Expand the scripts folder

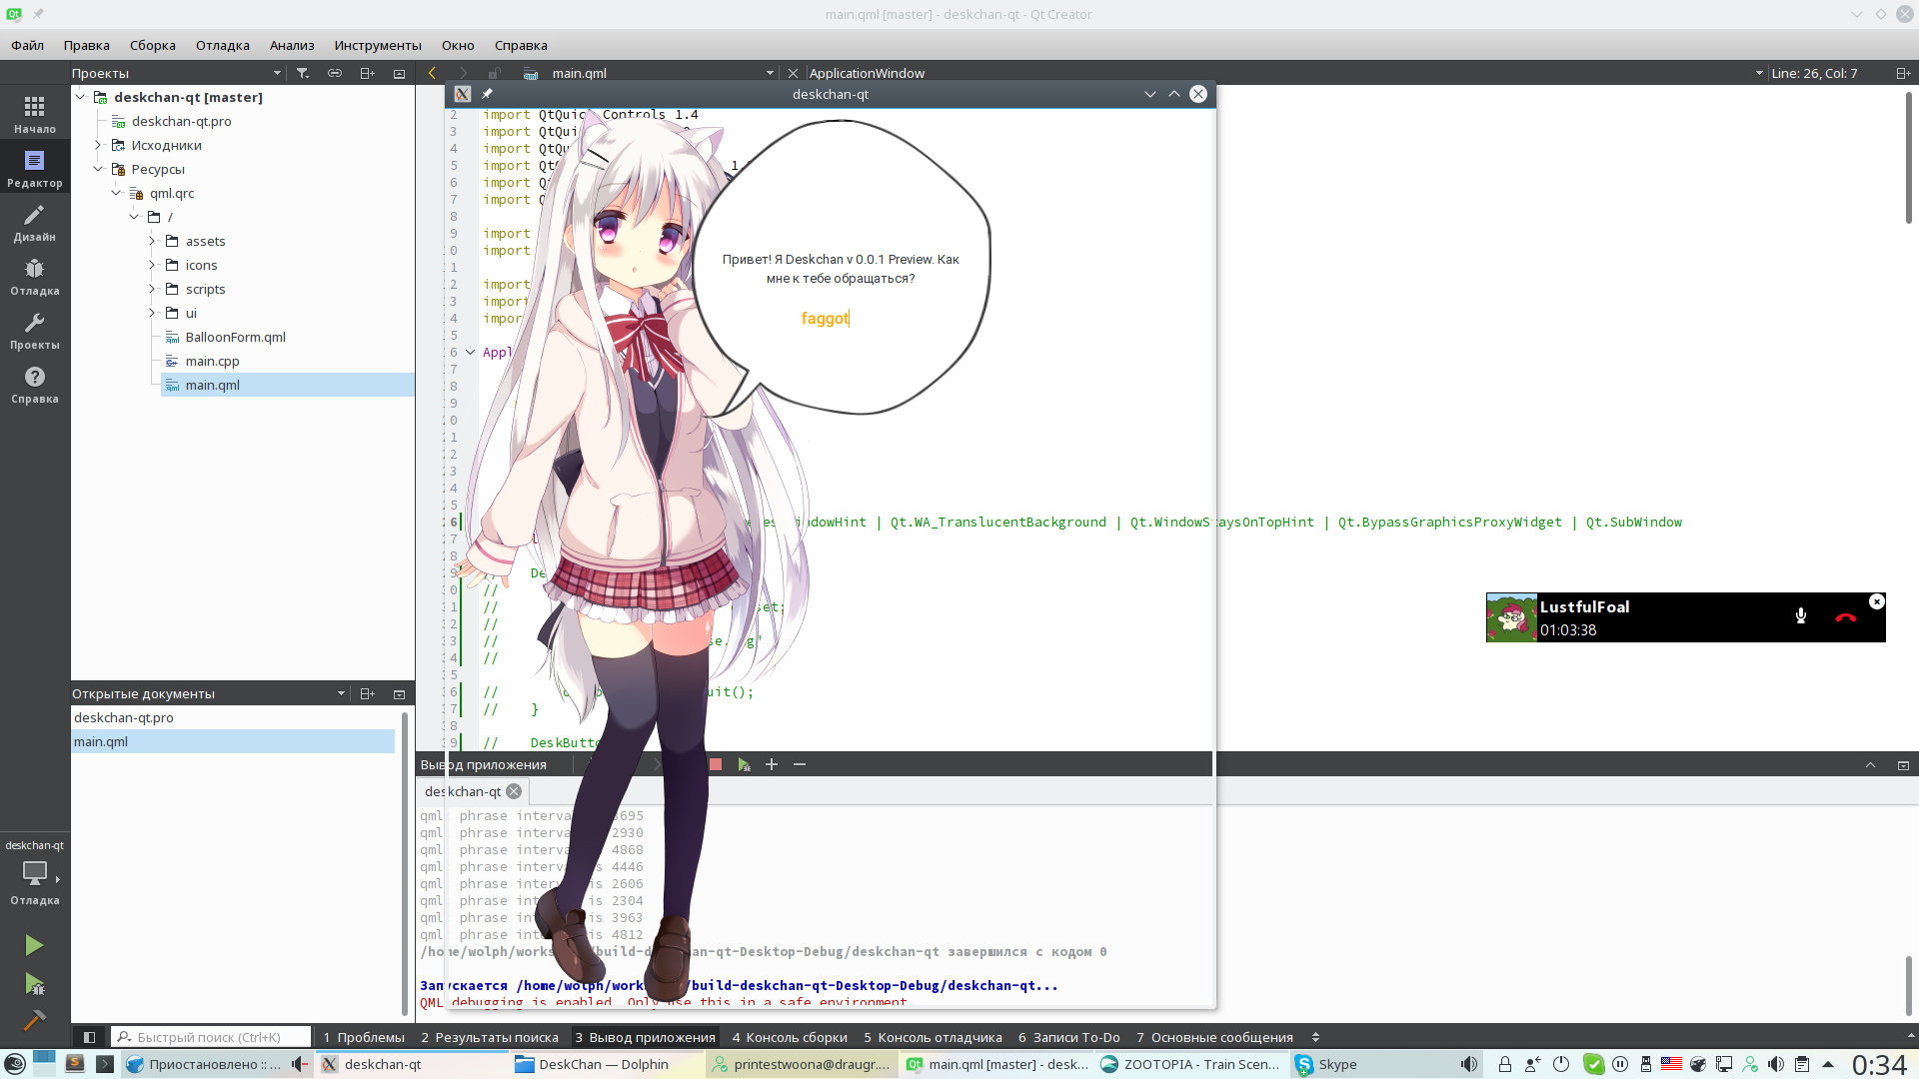coord(152,289)
